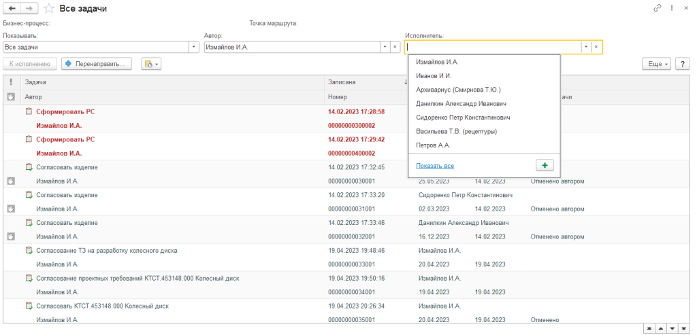Click the Показать все link
This screenshot has width=697, height=335.
point(435,166)
